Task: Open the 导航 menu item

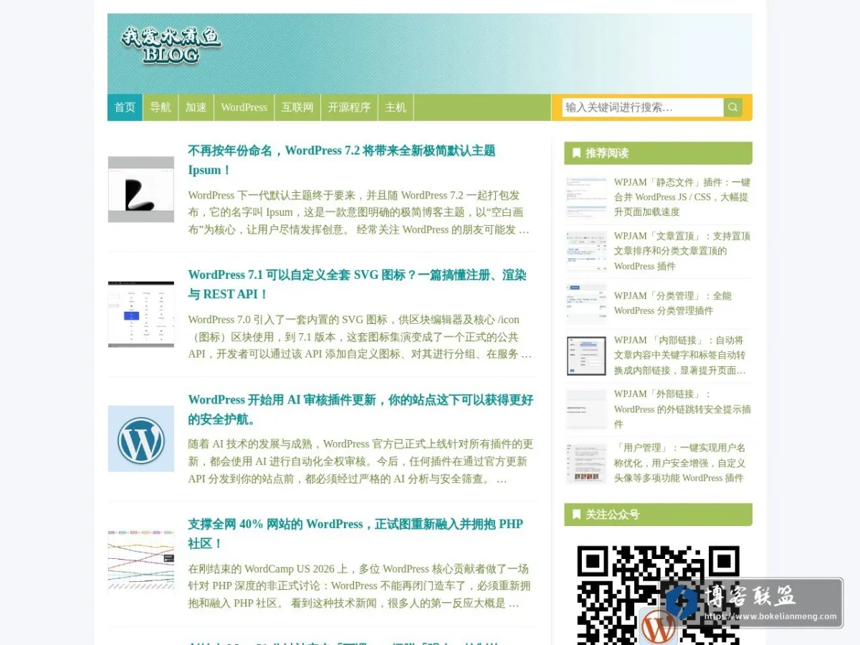Action: [161, 107]
